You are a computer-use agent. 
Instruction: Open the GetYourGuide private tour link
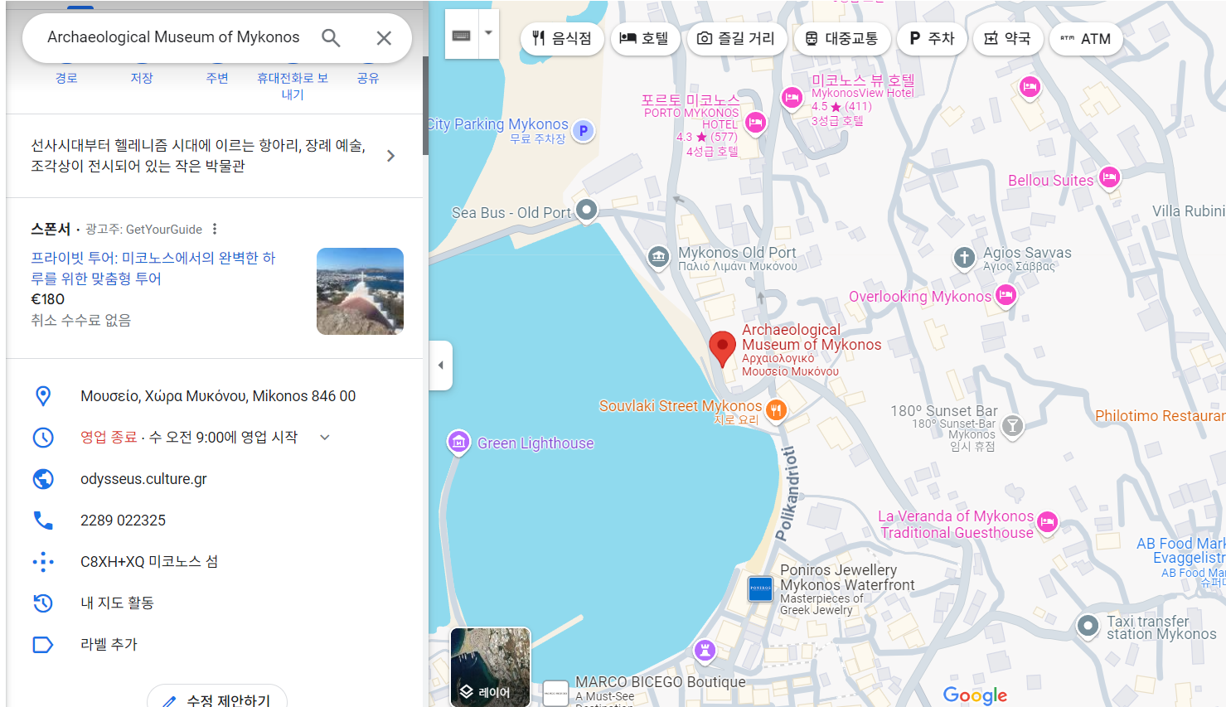[x=153, y=268]
